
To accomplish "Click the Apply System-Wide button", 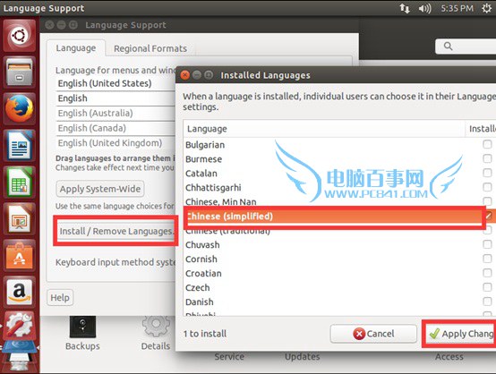I will coord(100,189).
